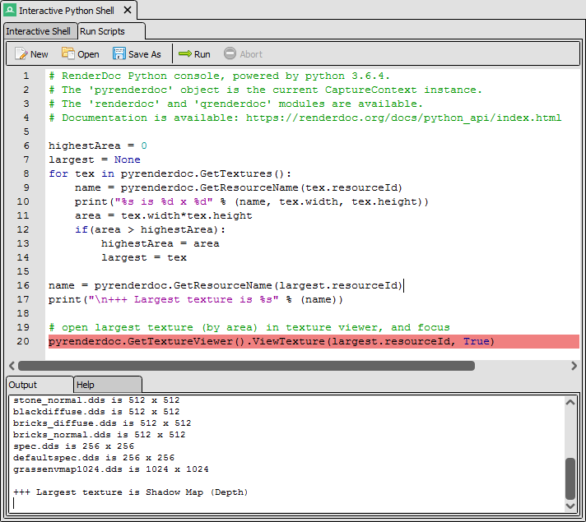
Task: Click the editor horizontal scrollbar thumb
Action: [246, 366]
